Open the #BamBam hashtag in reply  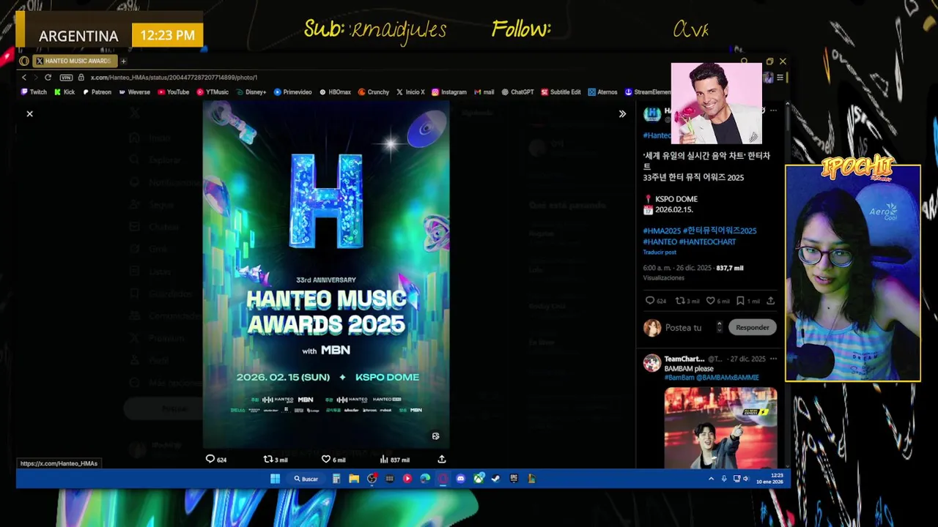(x=679, y=378)
